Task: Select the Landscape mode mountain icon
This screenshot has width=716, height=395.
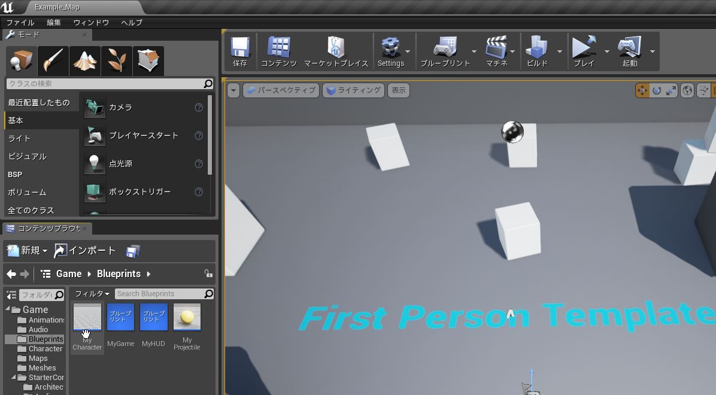Action: (85, 60)
